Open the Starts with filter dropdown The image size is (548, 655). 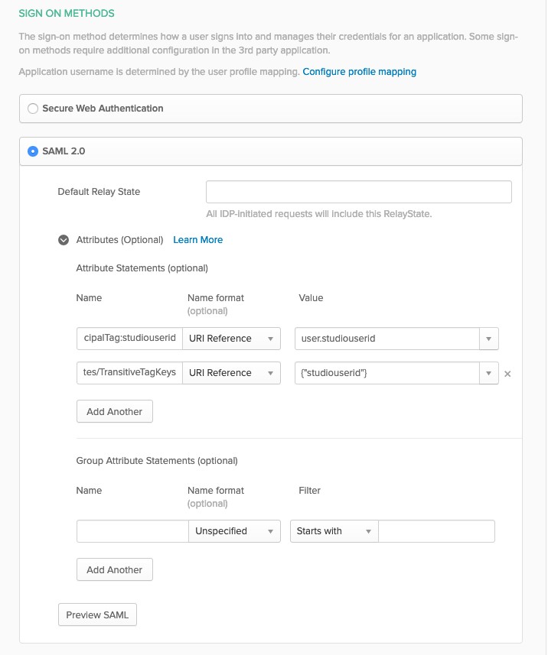(334, 531)
